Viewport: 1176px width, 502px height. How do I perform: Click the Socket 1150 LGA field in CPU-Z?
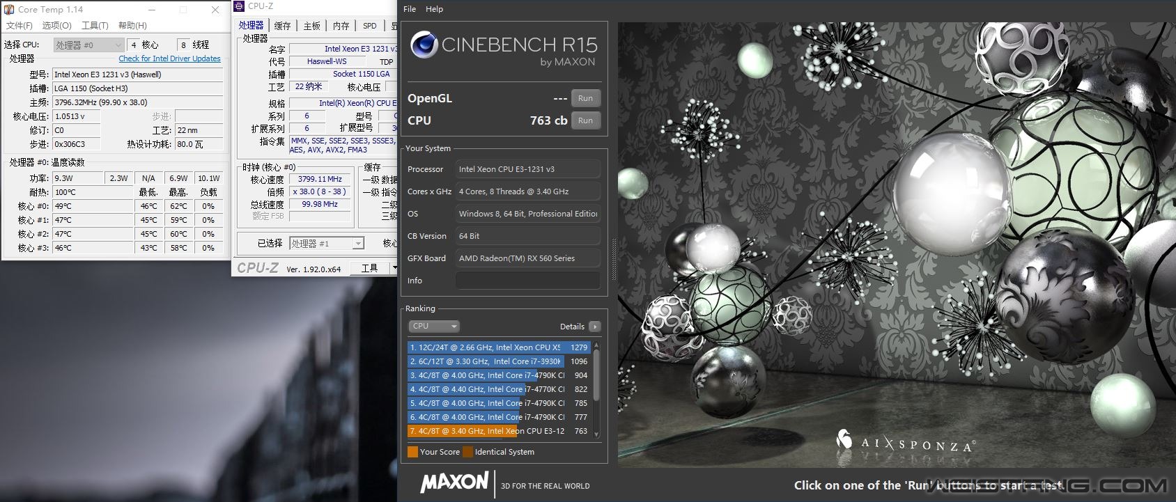(x=343, y=74)
